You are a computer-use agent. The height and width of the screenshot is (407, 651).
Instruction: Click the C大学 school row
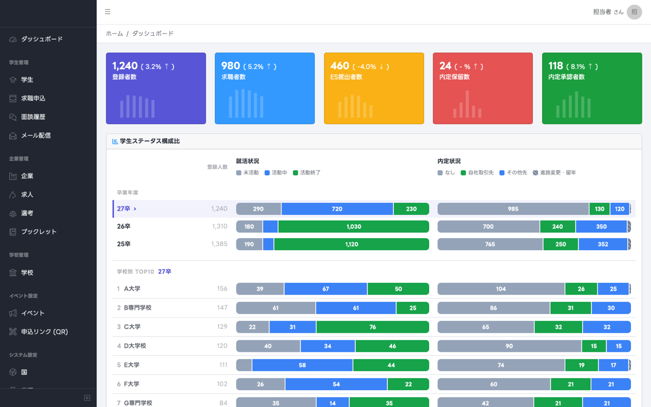(x=374, y=327)
